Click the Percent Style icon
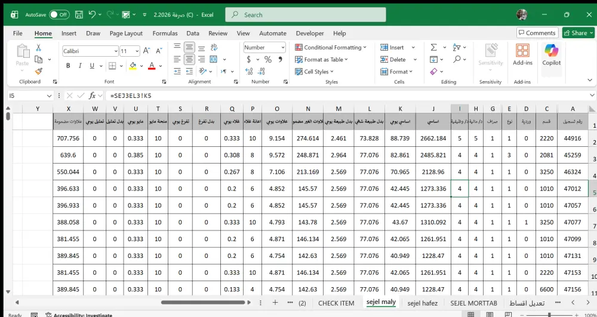Viewport: 597px width, 317px height. point(267,60)
